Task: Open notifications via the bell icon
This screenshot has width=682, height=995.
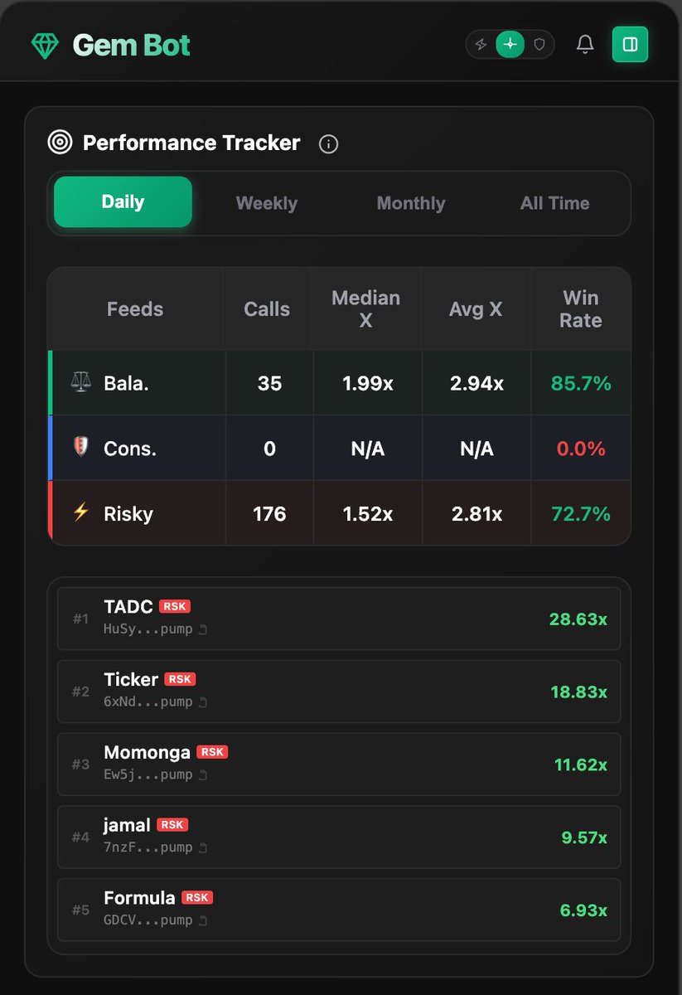Action: 585,44
